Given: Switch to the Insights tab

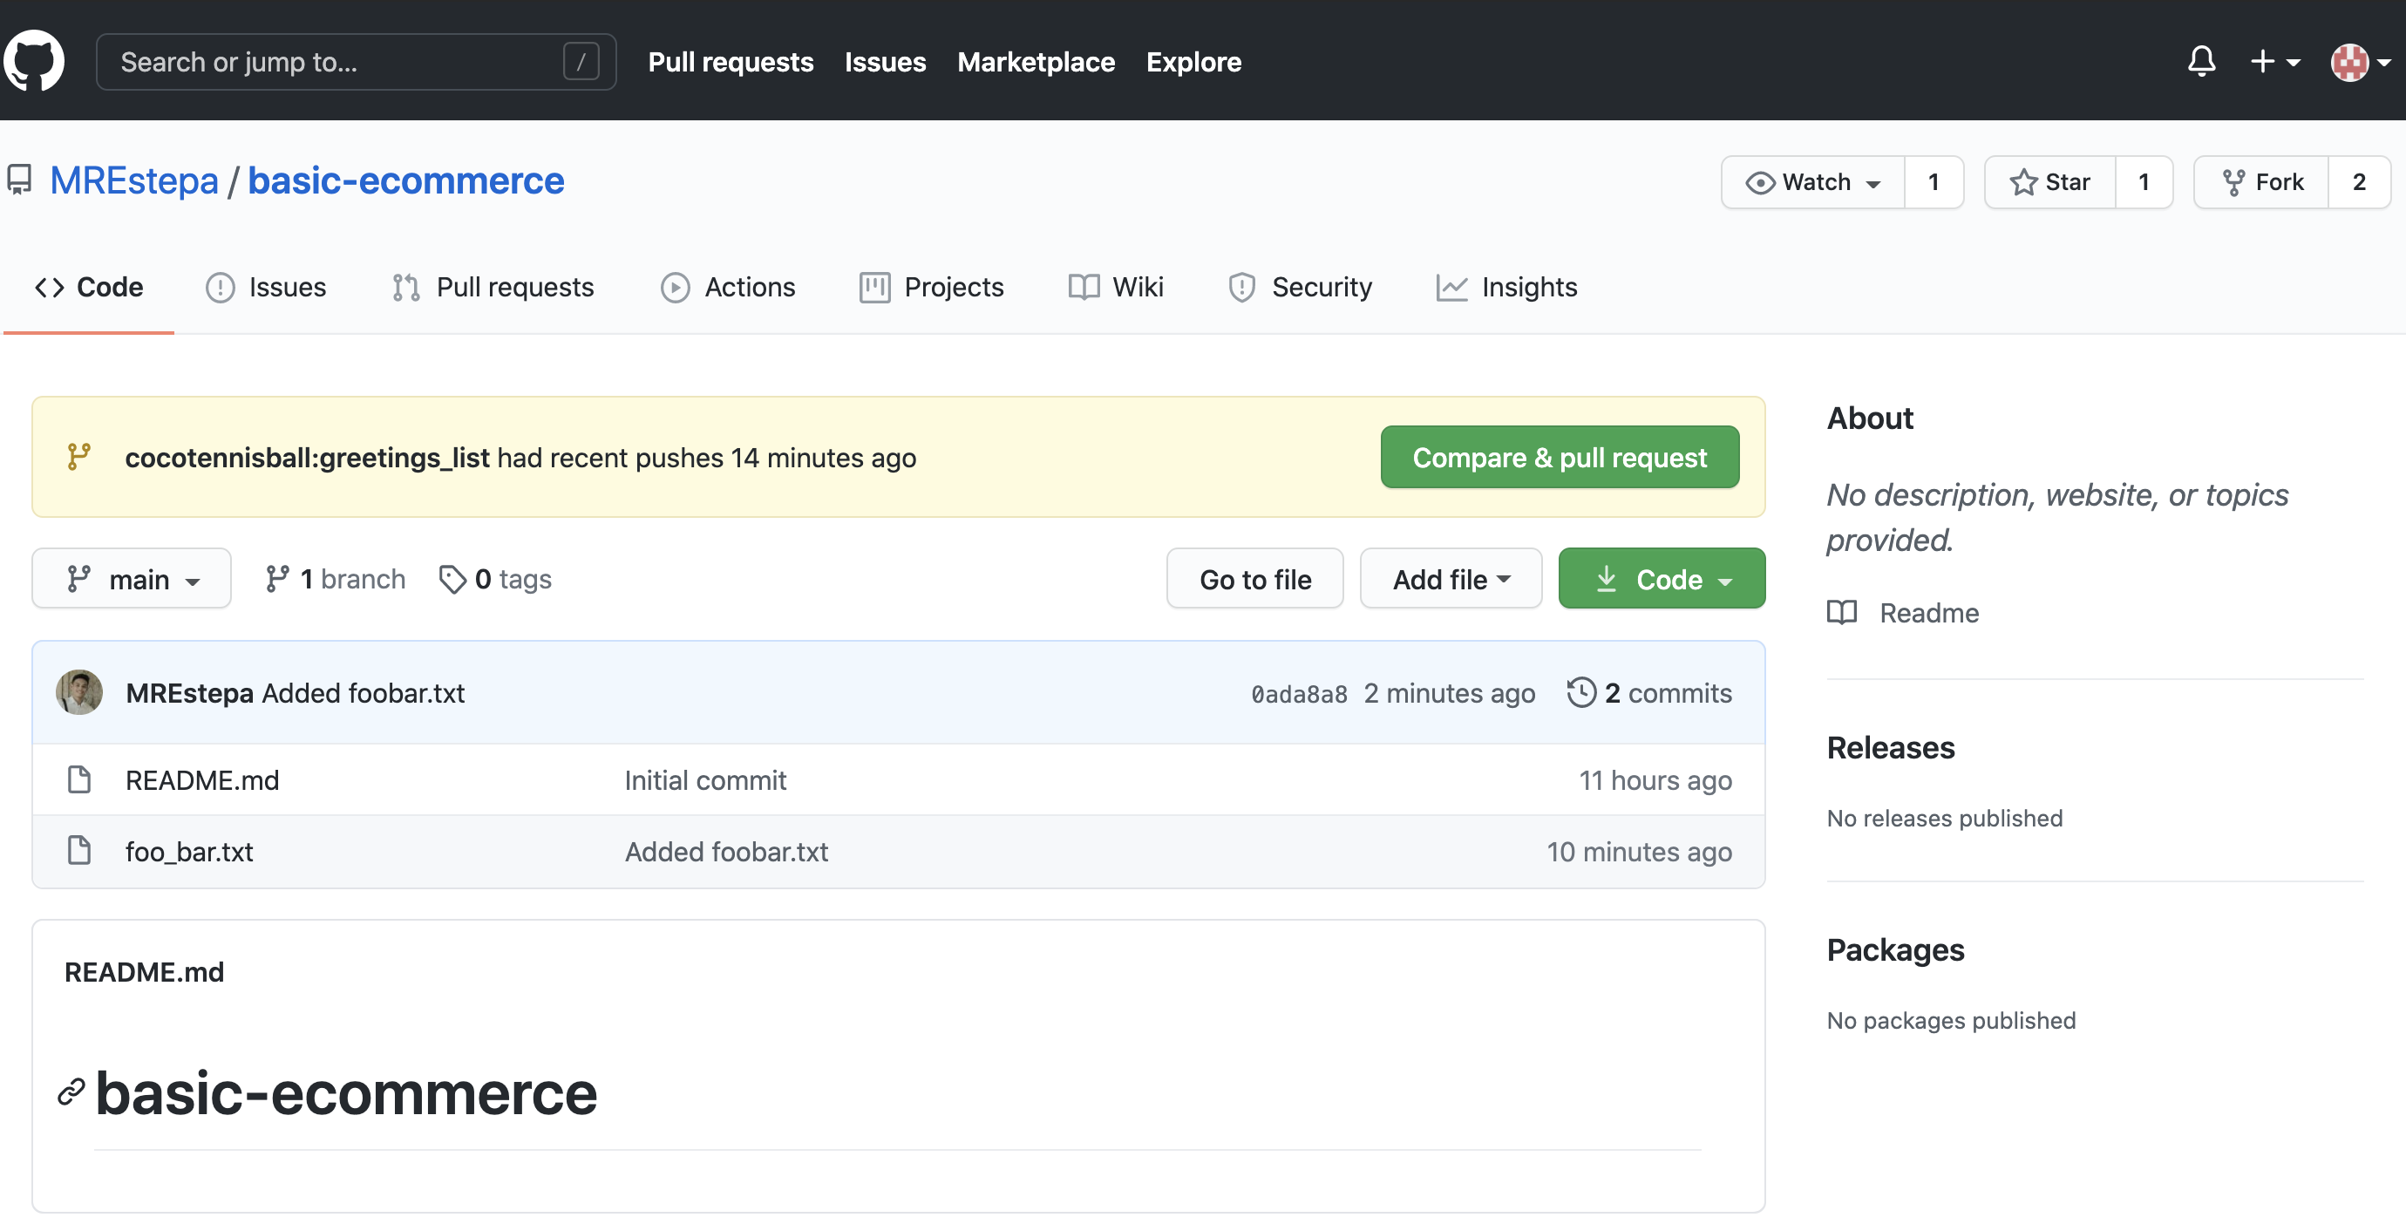Looking at the screenshot, I should [1506, 287].
